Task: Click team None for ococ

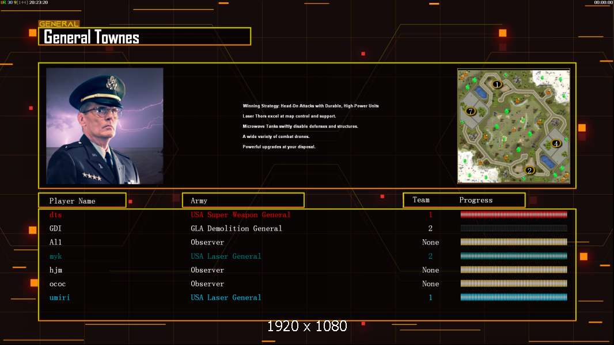Action: (430, 284)
